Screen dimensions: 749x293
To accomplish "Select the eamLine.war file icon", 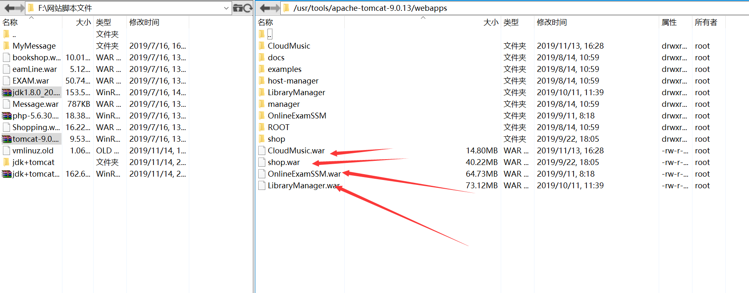I will (6, 69).
